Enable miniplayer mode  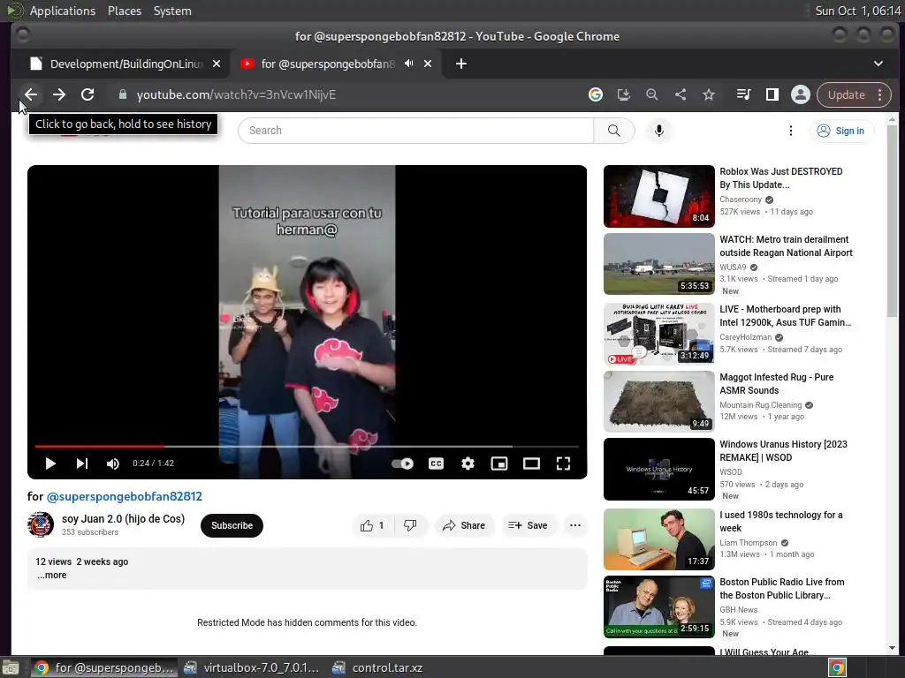pos(499,463)
